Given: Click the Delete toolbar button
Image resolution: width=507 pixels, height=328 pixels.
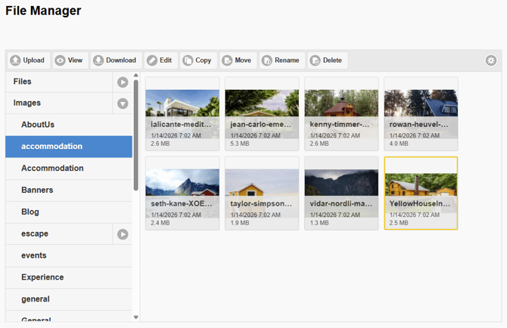Looking at the screenshot, I should coord(328,60).
